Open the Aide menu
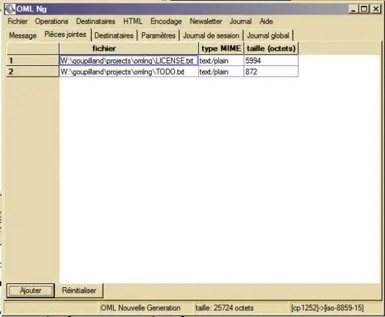This screenshot has height=317, width=385. pyautogui.click(x=266, y=21)
